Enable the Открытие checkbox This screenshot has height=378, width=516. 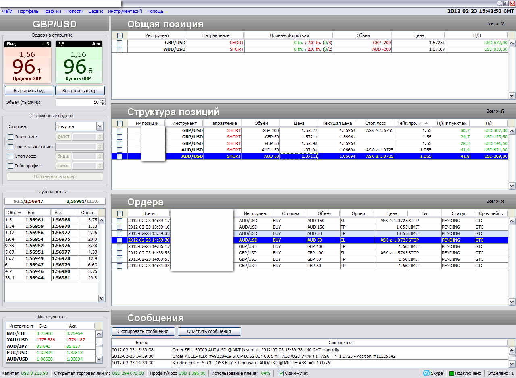pyautogui.click(x=11, y=137)
